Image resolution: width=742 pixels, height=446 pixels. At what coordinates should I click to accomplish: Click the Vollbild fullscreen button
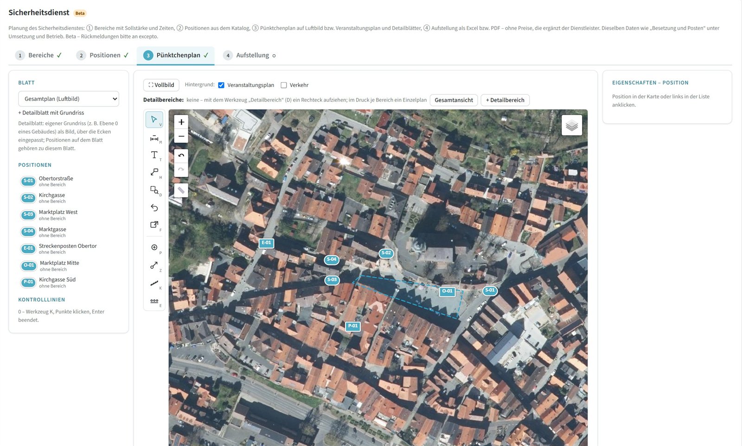pos(161,85)
